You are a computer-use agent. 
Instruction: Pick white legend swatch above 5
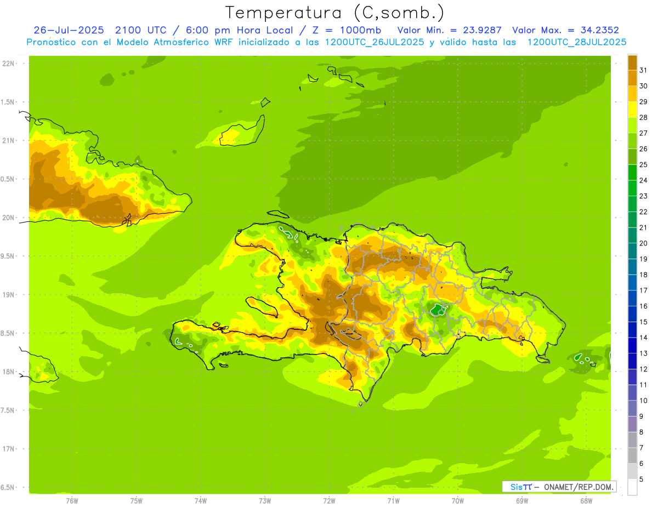pos(632,487)
